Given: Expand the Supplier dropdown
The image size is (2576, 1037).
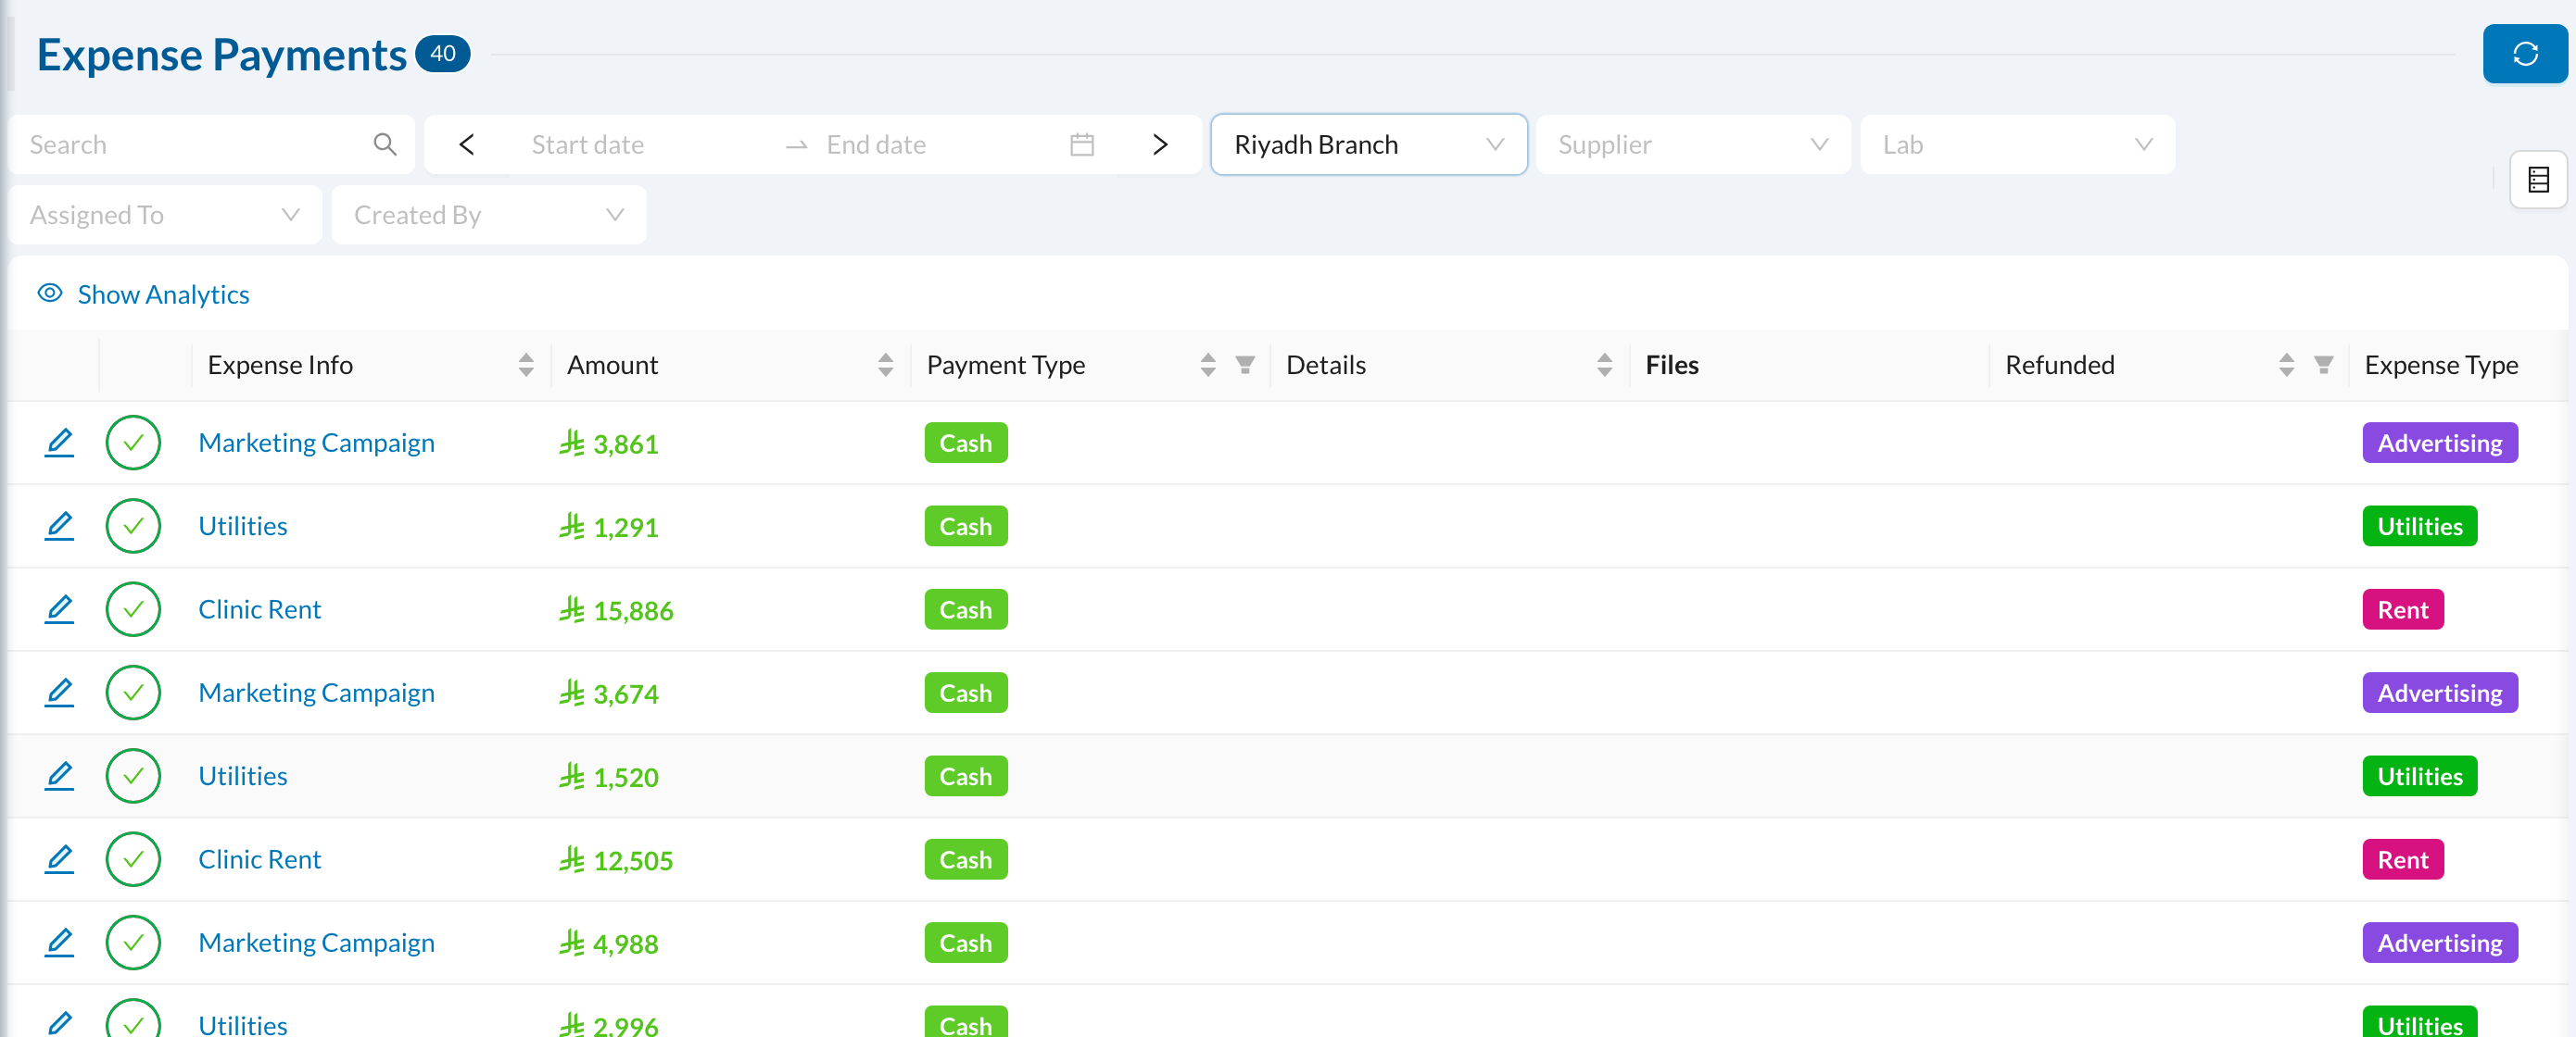Looking at the screenshot, I should pos(1692,144).
